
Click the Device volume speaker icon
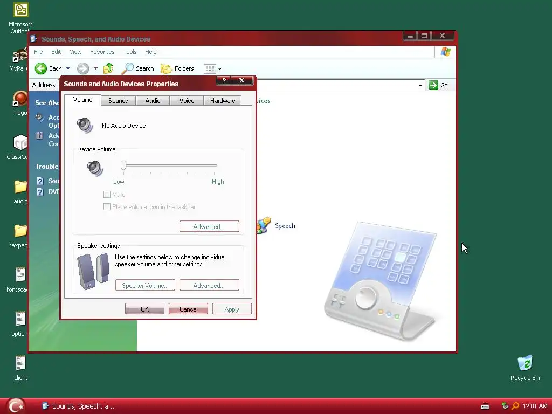pos(95,168)
